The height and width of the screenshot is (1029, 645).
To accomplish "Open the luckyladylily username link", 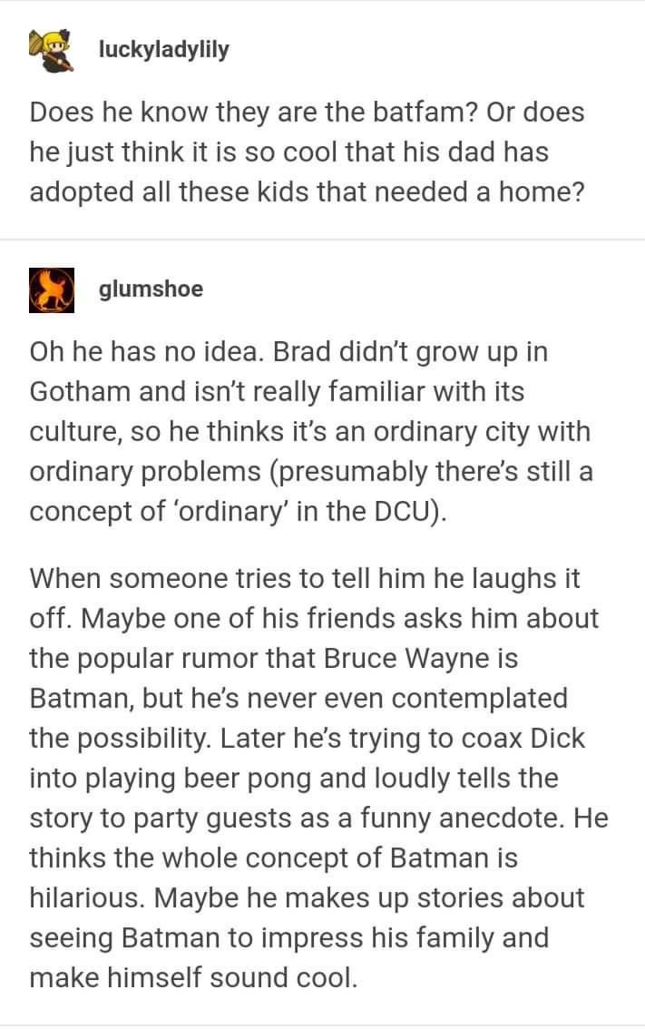I will click(163, 49).
